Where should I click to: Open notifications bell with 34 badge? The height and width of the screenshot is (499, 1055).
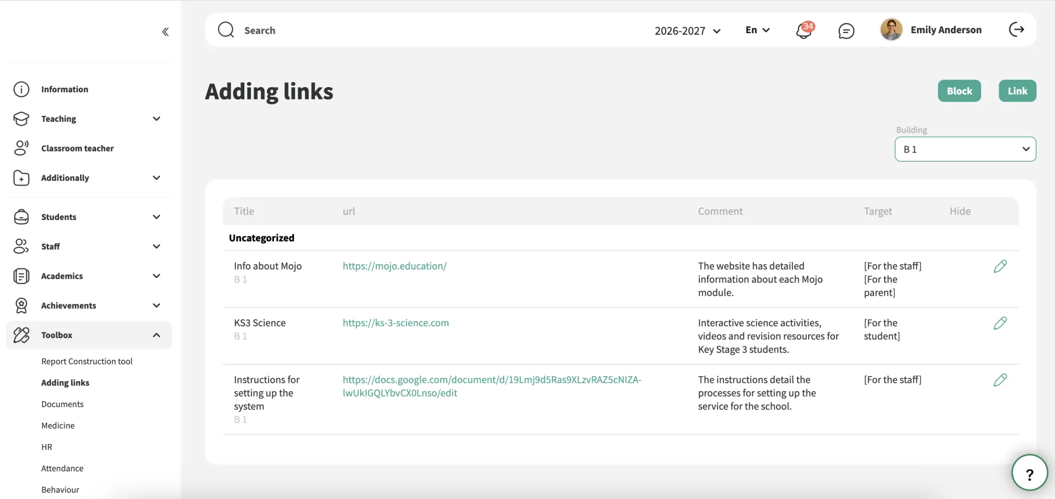(x=804, y=30)
